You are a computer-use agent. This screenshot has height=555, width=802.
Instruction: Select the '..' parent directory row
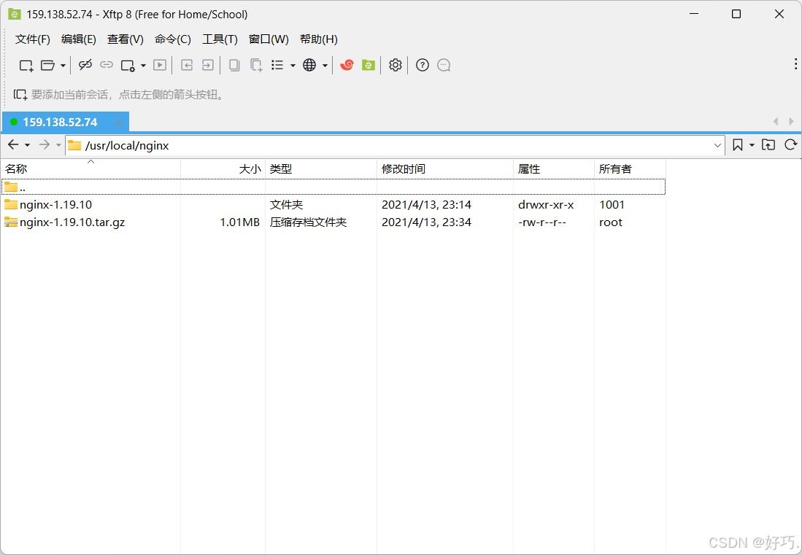333,187
